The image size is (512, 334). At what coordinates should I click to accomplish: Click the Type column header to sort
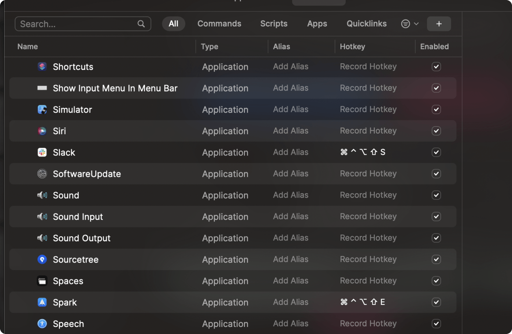pos(210,47)
